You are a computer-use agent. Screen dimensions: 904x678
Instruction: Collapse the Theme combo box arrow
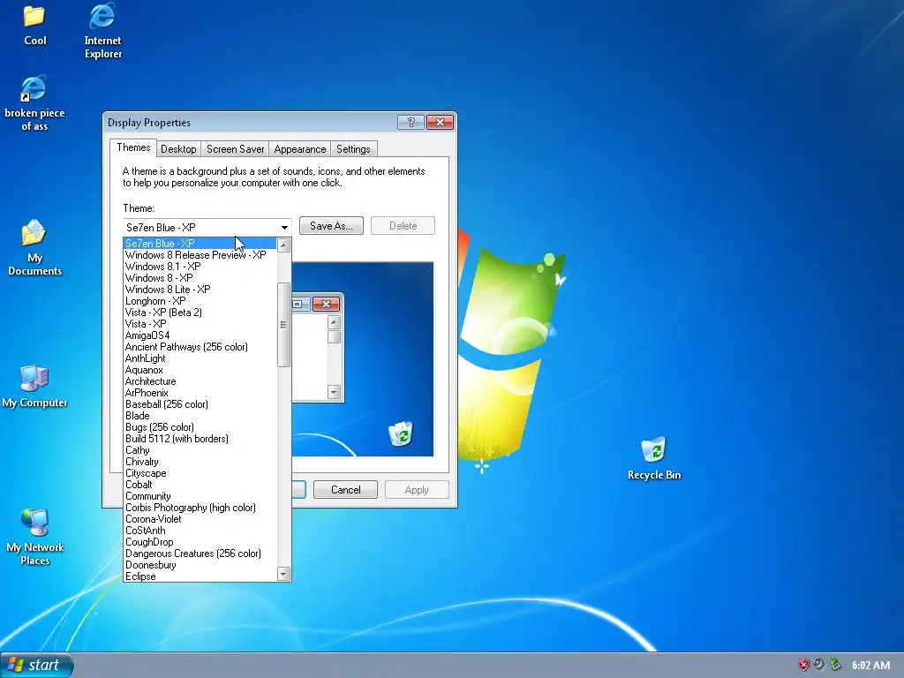click(x=284, y=227)
